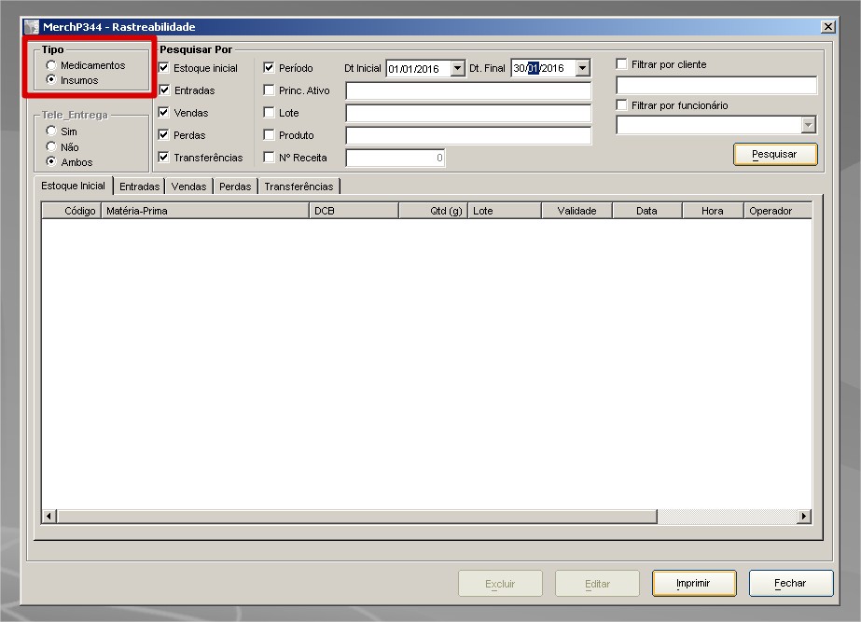Viewport: 861px width, 622px height.
Task: Enable the Princ. Ativo filter checkbox
Action: [269, 90]
